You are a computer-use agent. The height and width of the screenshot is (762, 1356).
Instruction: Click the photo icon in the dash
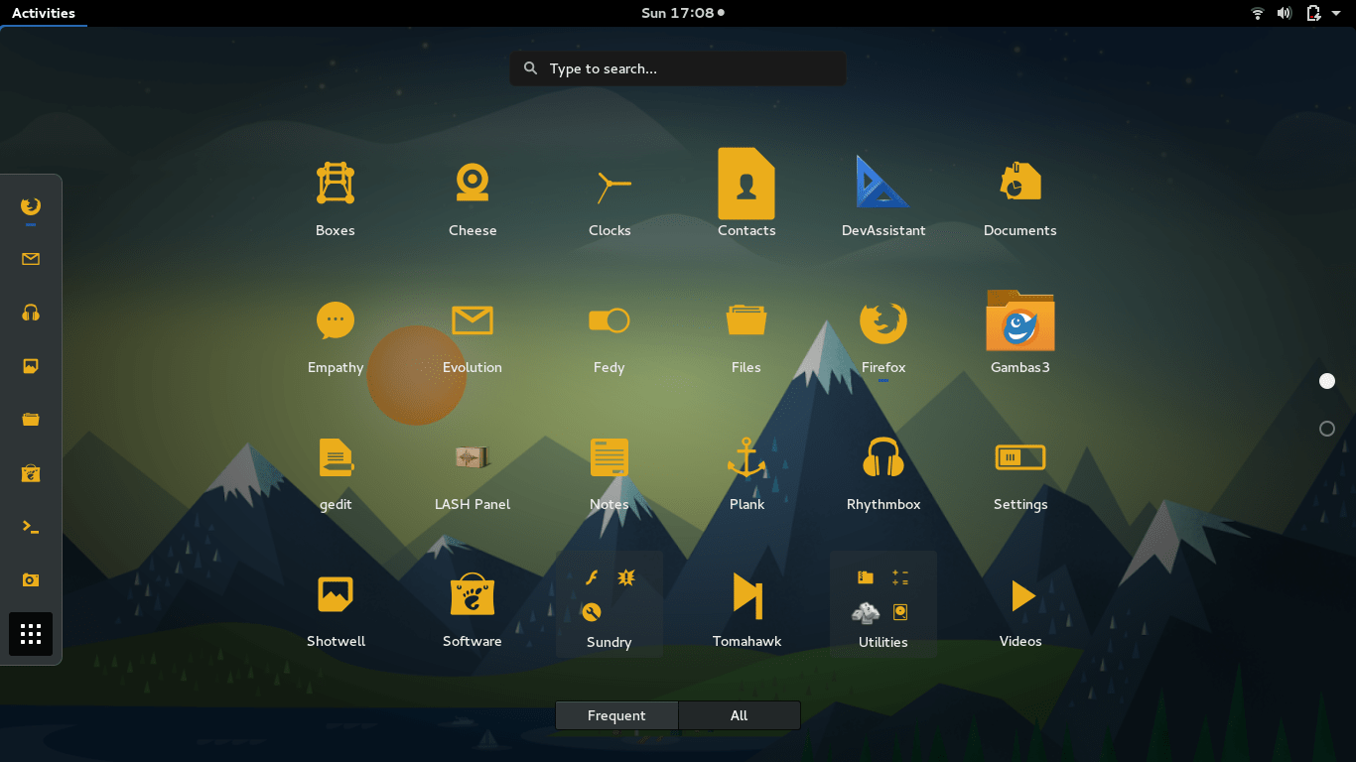(x=31, y=366)
